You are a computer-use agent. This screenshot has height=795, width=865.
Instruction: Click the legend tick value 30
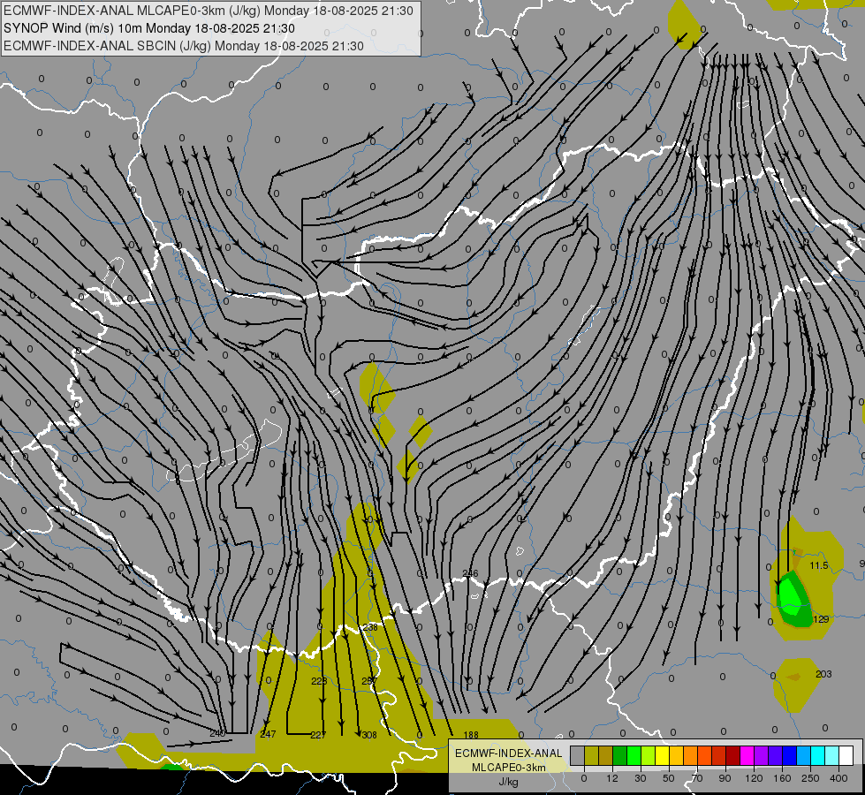(641, 778)
